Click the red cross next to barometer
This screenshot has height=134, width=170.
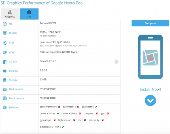click(78, 107)
